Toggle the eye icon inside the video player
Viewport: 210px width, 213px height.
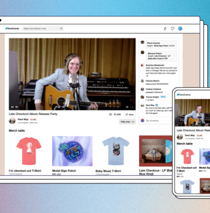click(127, 107)
